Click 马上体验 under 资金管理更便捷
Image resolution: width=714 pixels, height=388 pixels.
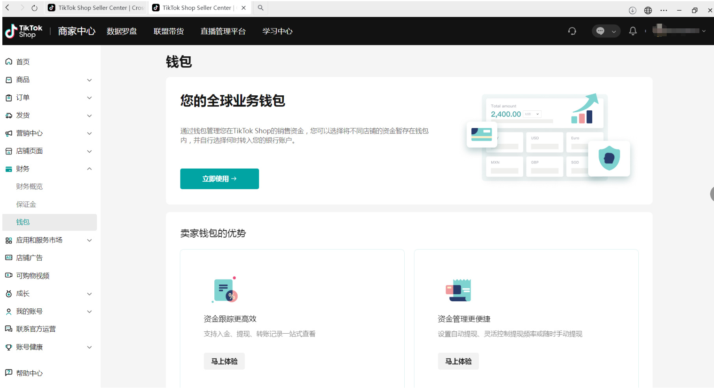click(x=458, y=361)
